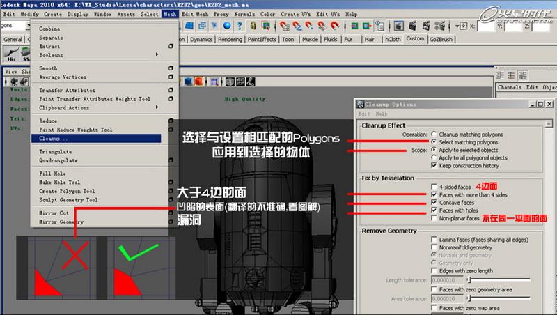Toggle Faces with more than 4 sides
Screen dimensions: 557x315
tap(434, 194)
